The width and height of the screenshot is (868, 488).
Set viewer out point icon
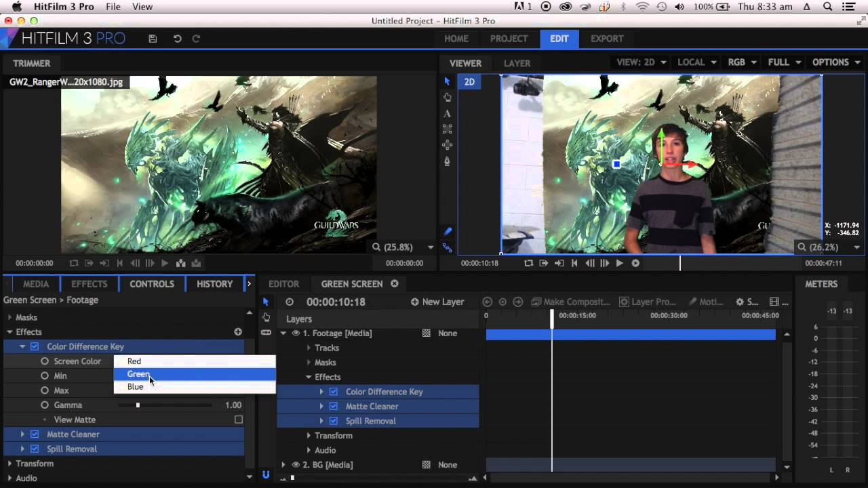(559, 263)
